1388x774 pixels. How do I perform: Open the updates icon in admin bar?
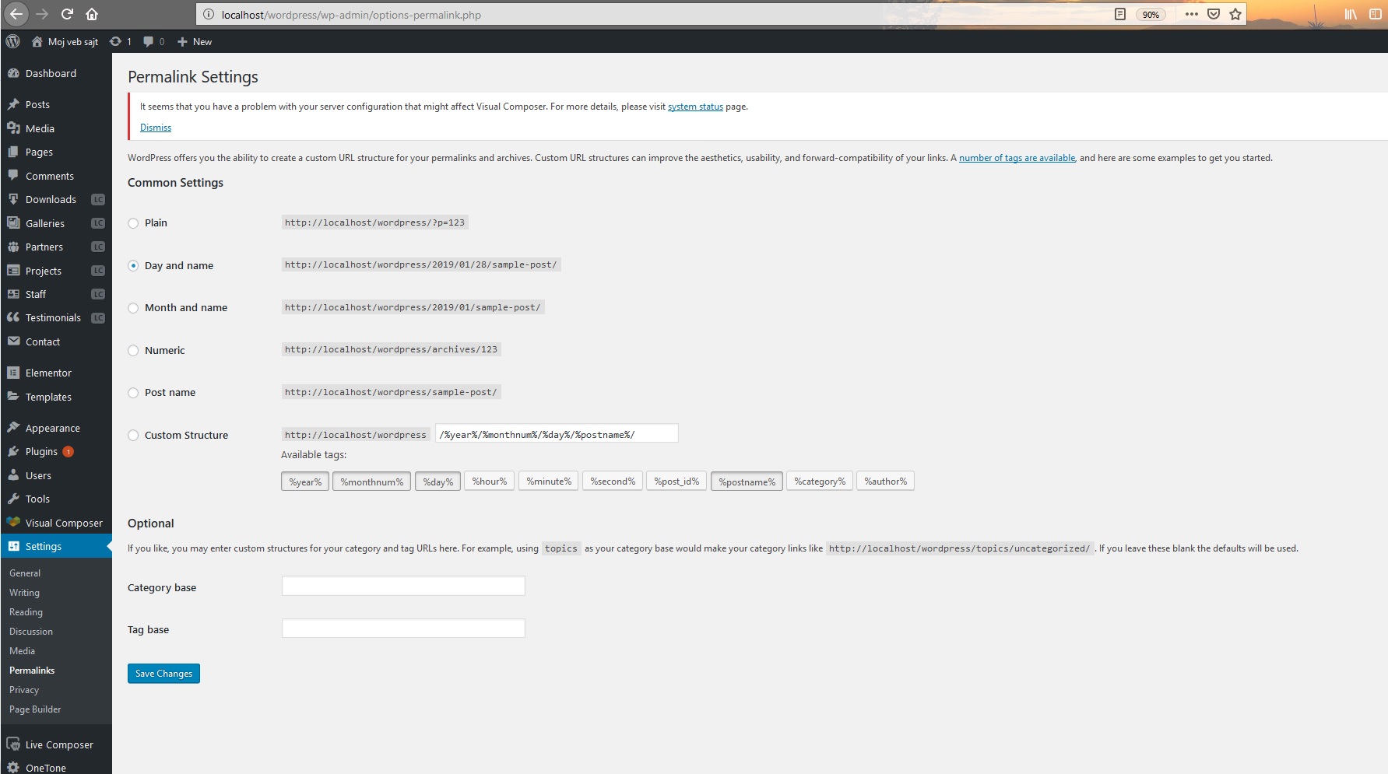116,42
